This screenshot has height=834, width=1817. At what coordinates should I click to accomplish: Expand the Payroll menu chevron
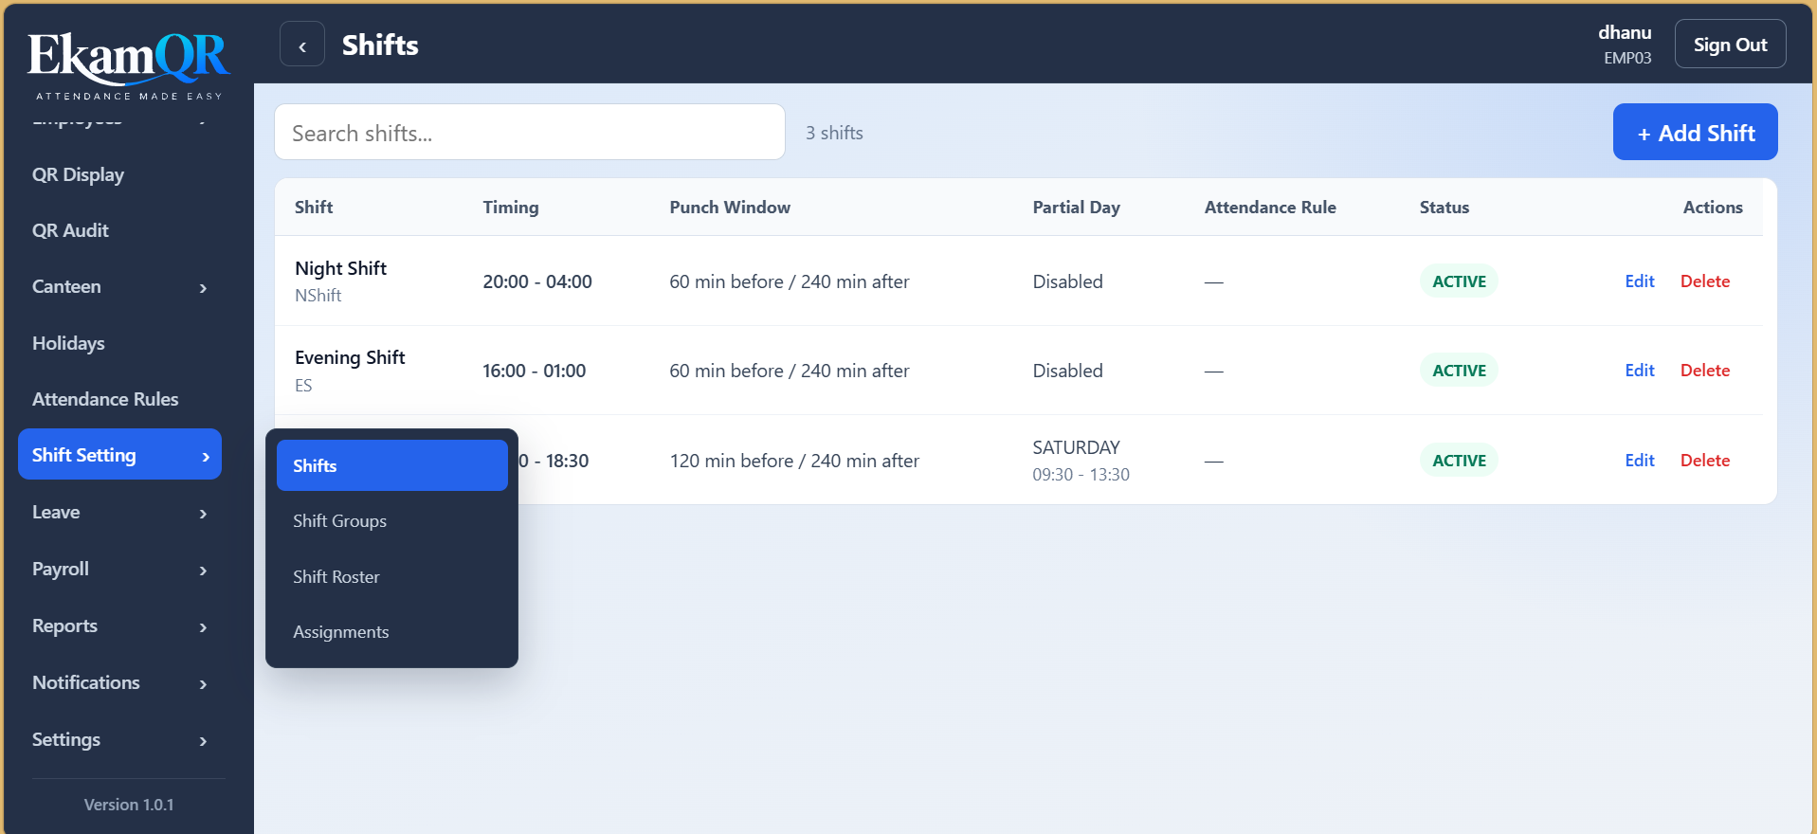click(203, 570)
